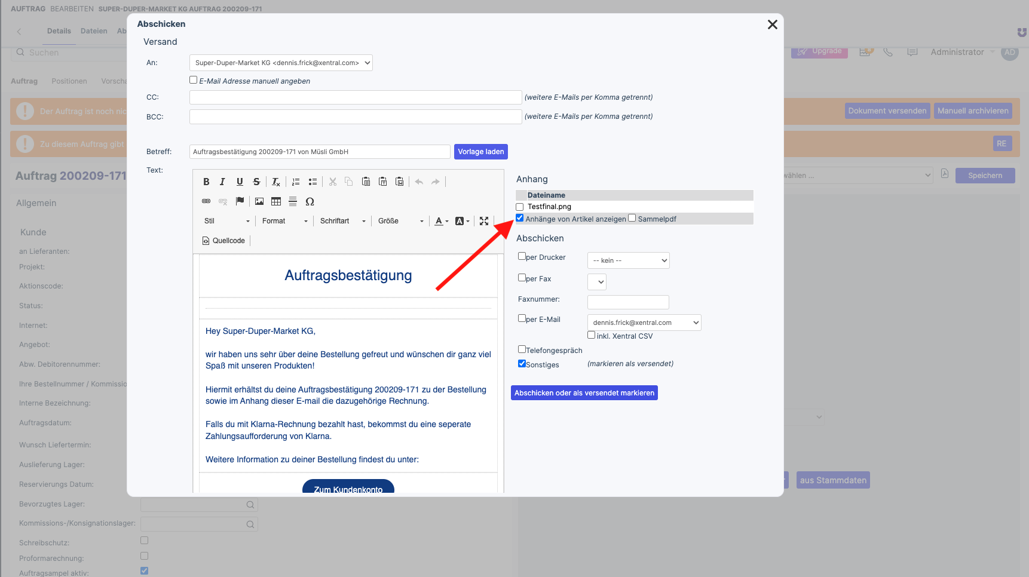
Task: Click 'Abschicken oder als versendet markieren'
Action: [584, 393]
